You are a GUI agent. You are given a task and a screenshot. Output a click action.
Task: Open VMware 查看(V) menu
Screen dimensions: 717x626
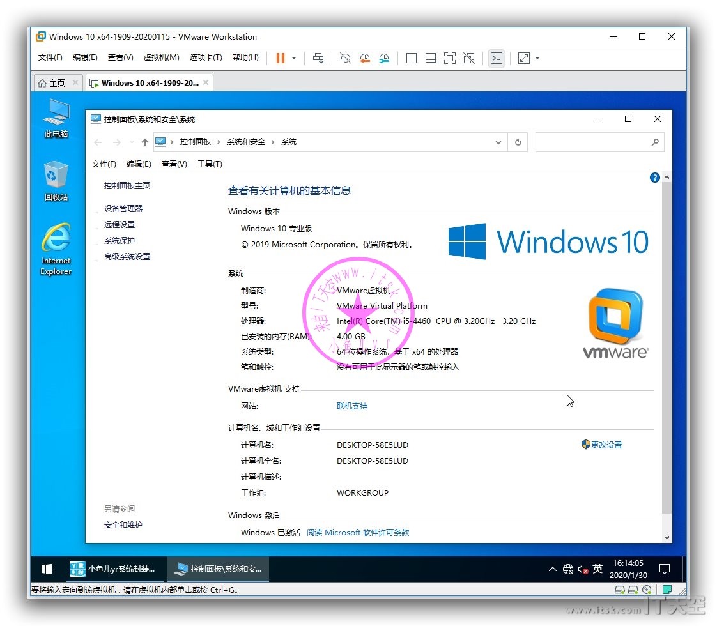pyautogui.click(x=120, y=57)
